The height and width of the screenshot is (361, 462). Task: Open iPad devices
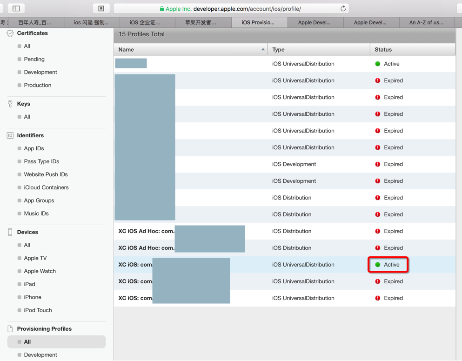coord(29,284)
